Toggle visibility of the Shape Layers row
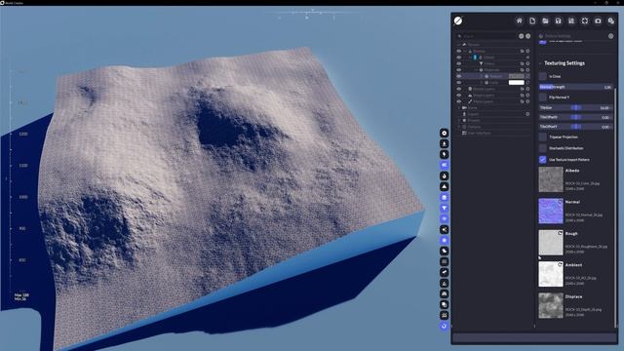 click(459, 96)
